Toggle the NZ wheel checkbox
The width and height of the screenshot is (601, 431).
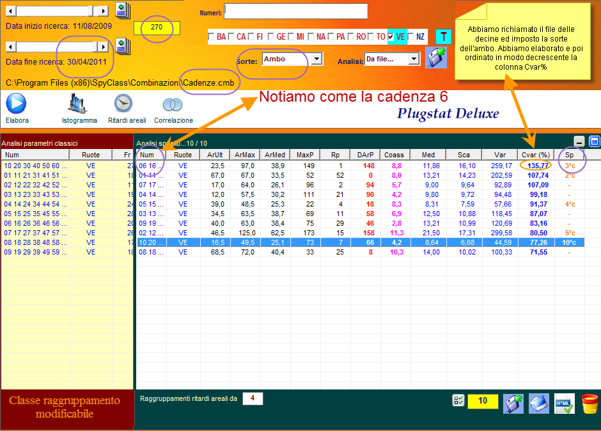pos(410,37)
